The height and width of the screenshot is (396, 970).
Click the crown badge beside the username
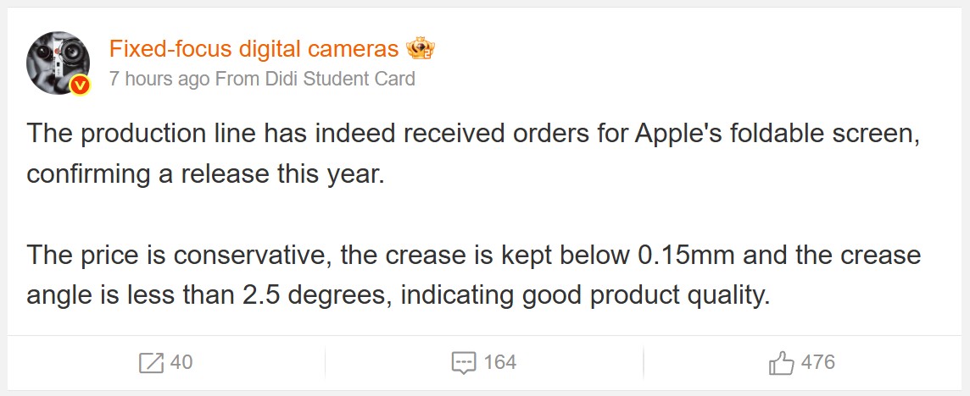420,50
